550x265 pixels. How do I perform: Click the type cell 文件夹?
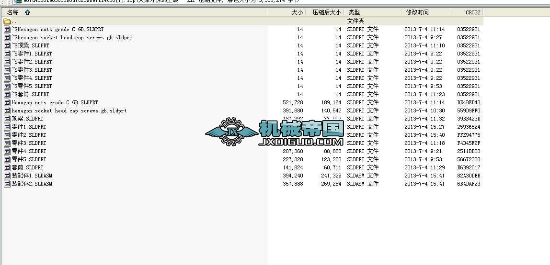(x=355, y=22)
